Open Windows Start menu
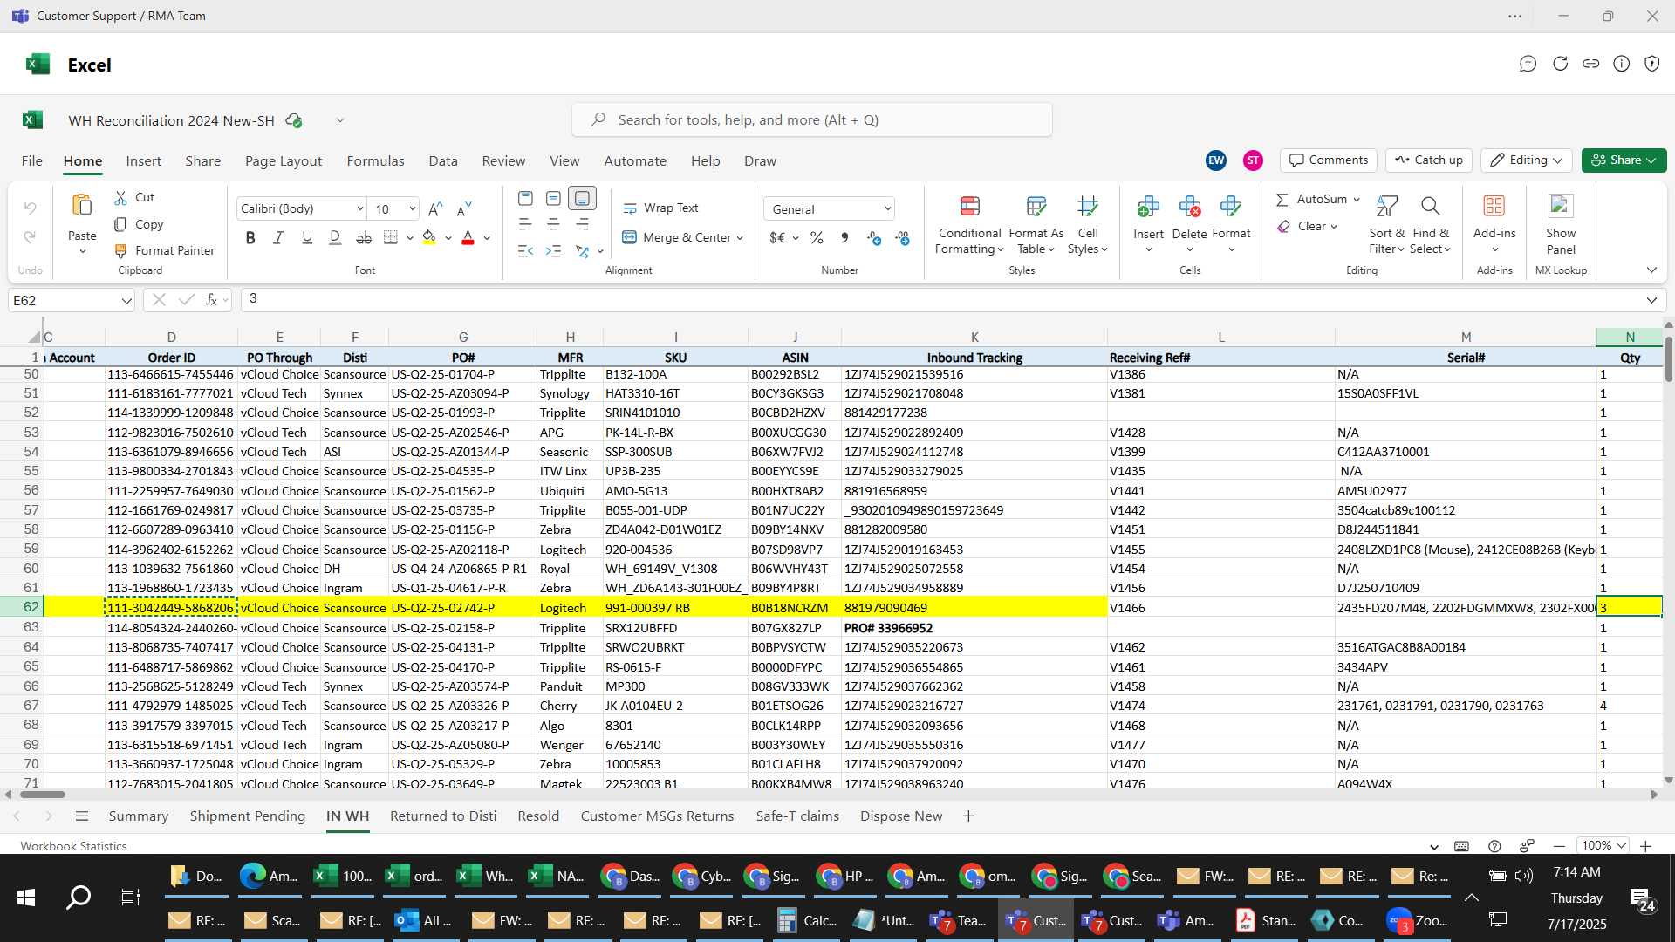This screenshot has width=1675, height=942. [x=26, y=898]
